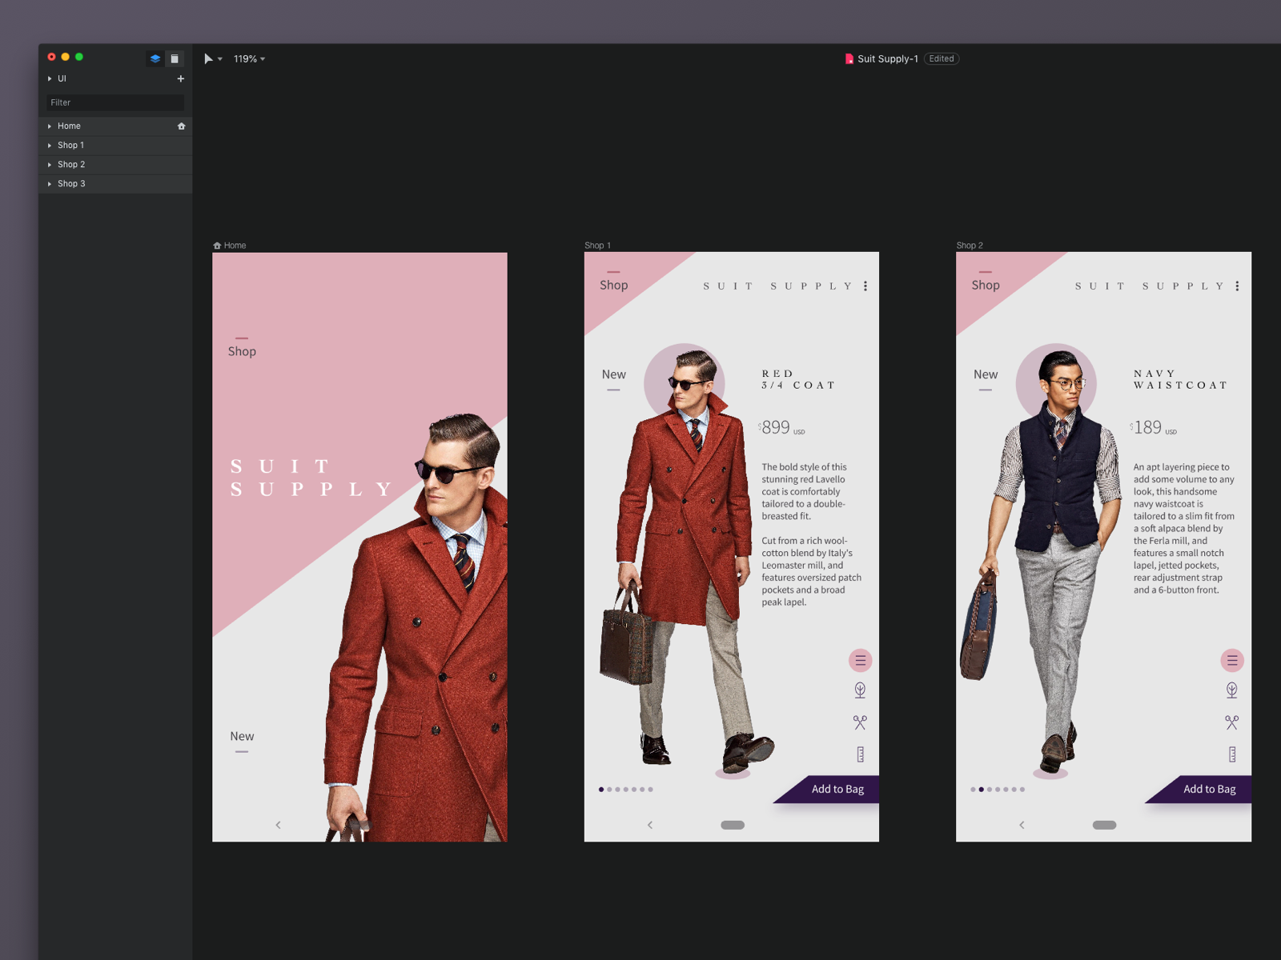Screen dimensions: 1281x960
Task: Click Shop label in Shop 1 artboard
Action: (x=614, y=285)
